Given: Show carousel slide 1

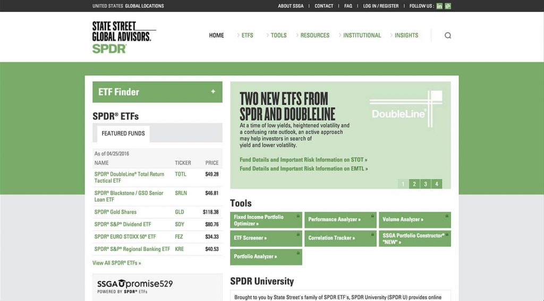Looking at the screenshot, I should [x=403, y=184].
